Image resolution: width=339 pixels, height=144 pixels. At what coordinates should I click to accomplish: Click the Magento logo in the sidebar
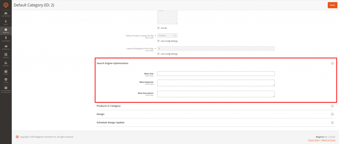(x=6, y=5)
